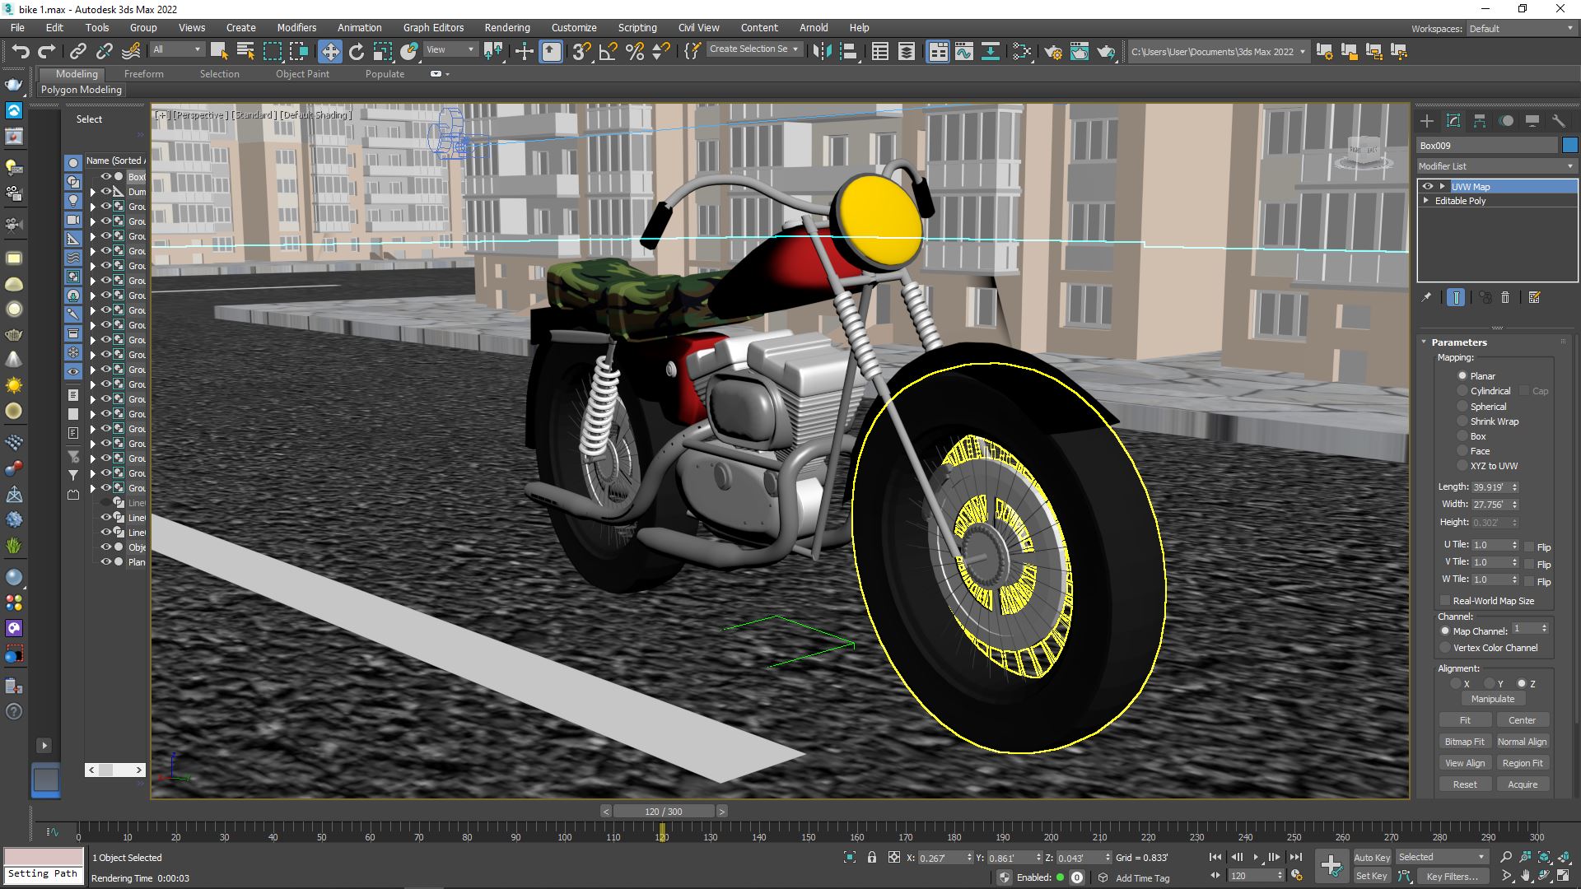This screenshot has width=1581, height=889.
Task: Collapse the Parameters rollout
Action: click(x=1424, y=342)
